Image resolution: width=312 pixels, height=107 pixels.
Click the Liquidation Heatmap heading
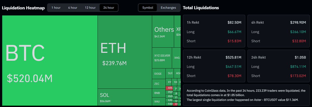(23, 8)
